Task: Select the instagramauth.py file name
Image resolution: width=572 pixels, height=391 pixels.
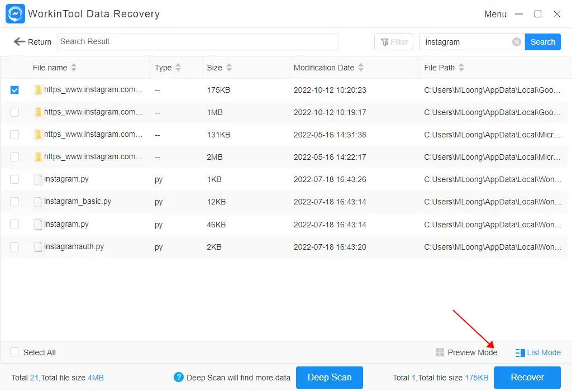Action: [x=74, y=246]
